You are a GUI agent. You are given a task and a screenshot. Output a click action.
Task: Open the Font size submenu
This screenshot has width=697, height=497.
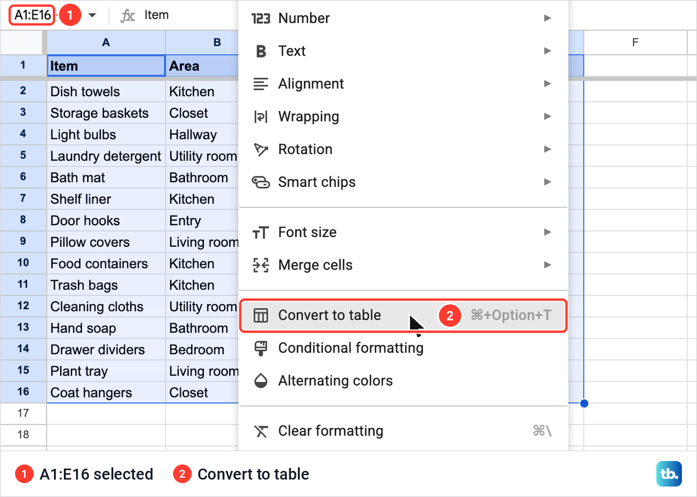[x=403, y=232]
